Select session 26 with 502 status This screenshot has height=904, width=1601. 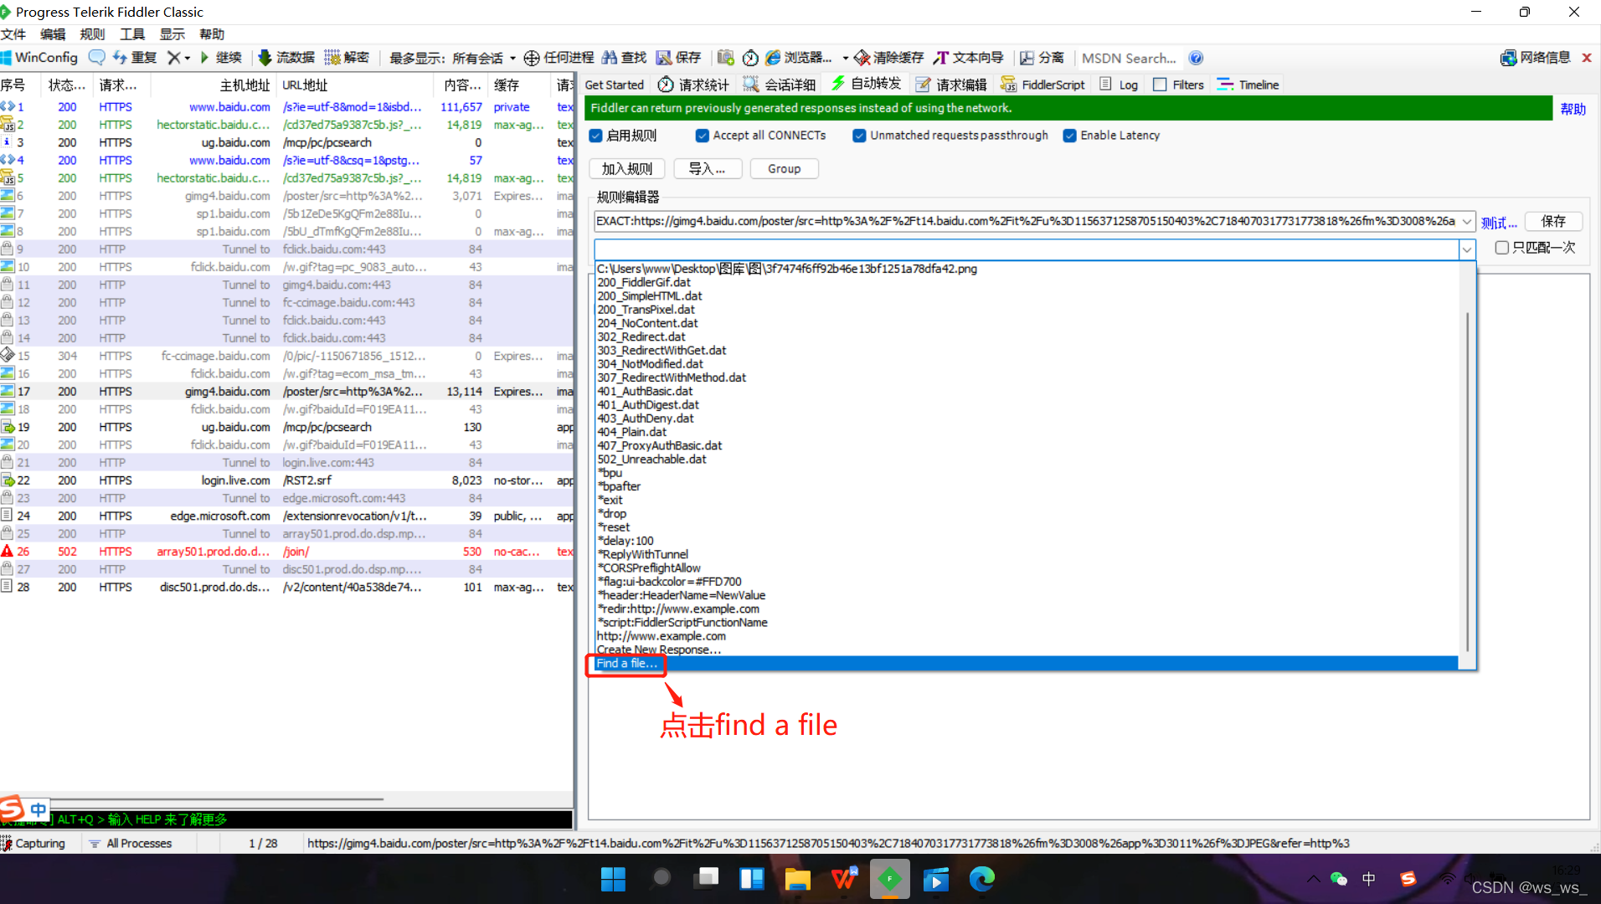286,552
